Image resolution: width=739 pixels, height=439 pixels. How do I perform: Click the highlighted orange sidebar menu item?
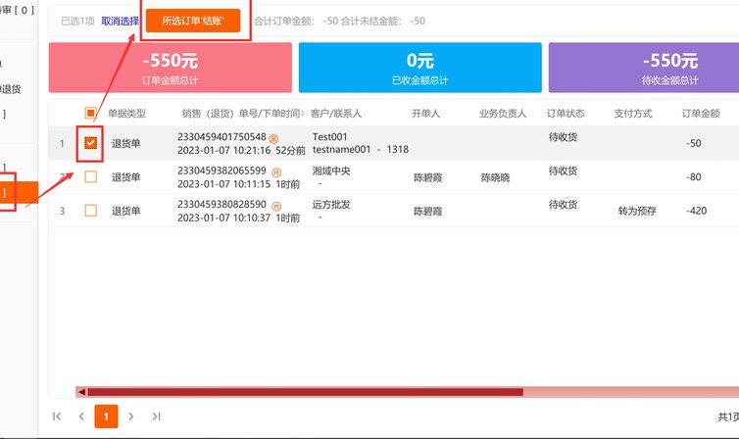pyautogui.click(x=19, y=193)
